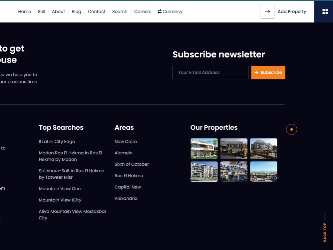Click the vertical Back Top button

click(325, 232)
